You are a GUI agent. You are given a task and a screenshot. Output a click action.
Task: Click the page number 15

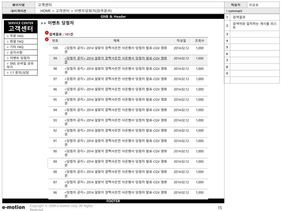tap(220, 208)
